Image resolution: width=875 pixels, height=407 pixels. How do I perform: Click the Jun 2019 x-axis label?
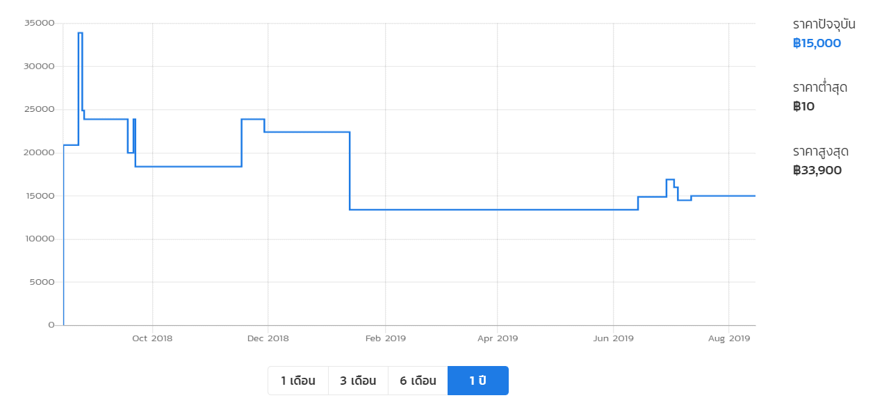614,338
